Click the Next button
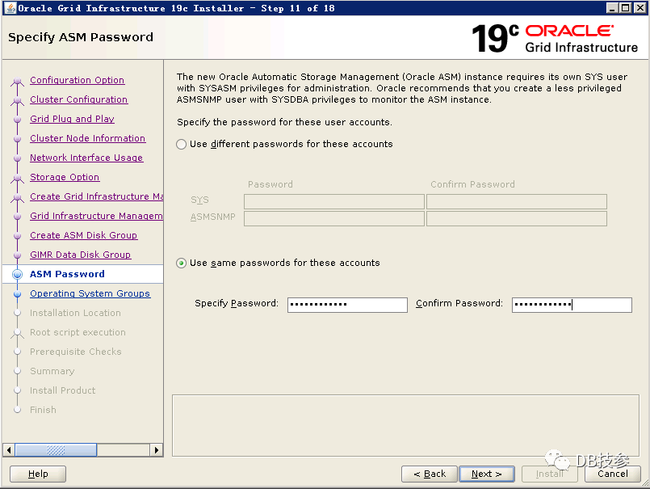The image size is (650, 489). coord(487,474)
